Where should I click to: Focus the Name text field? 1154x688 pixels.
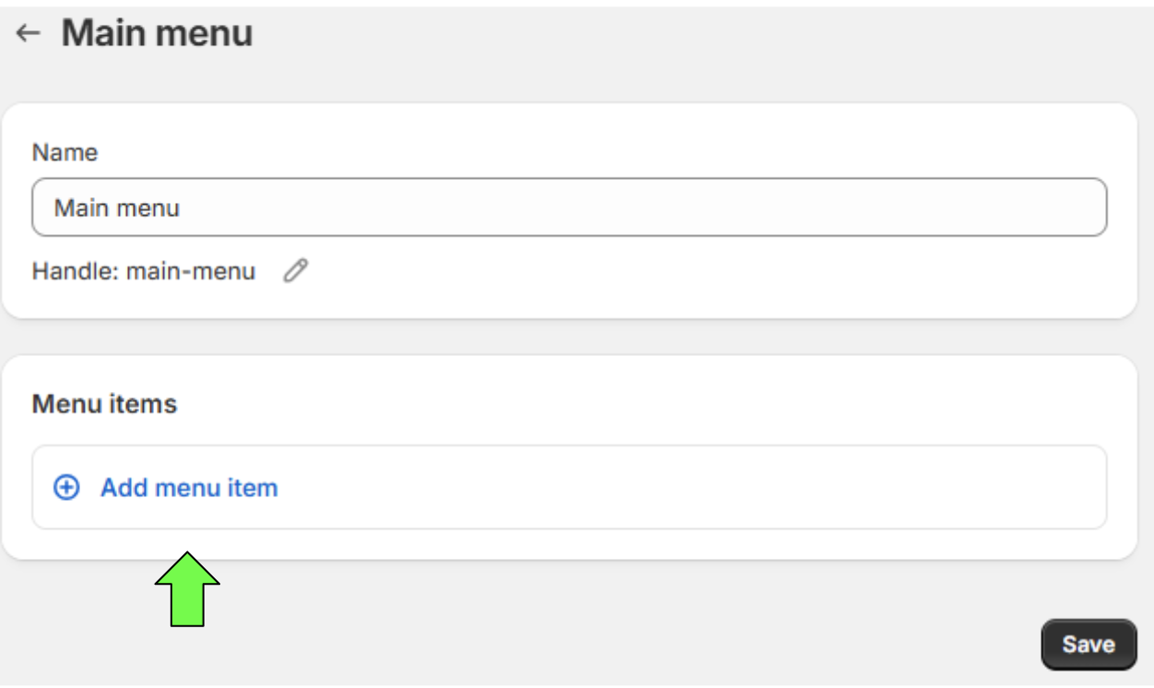point(570,208)
